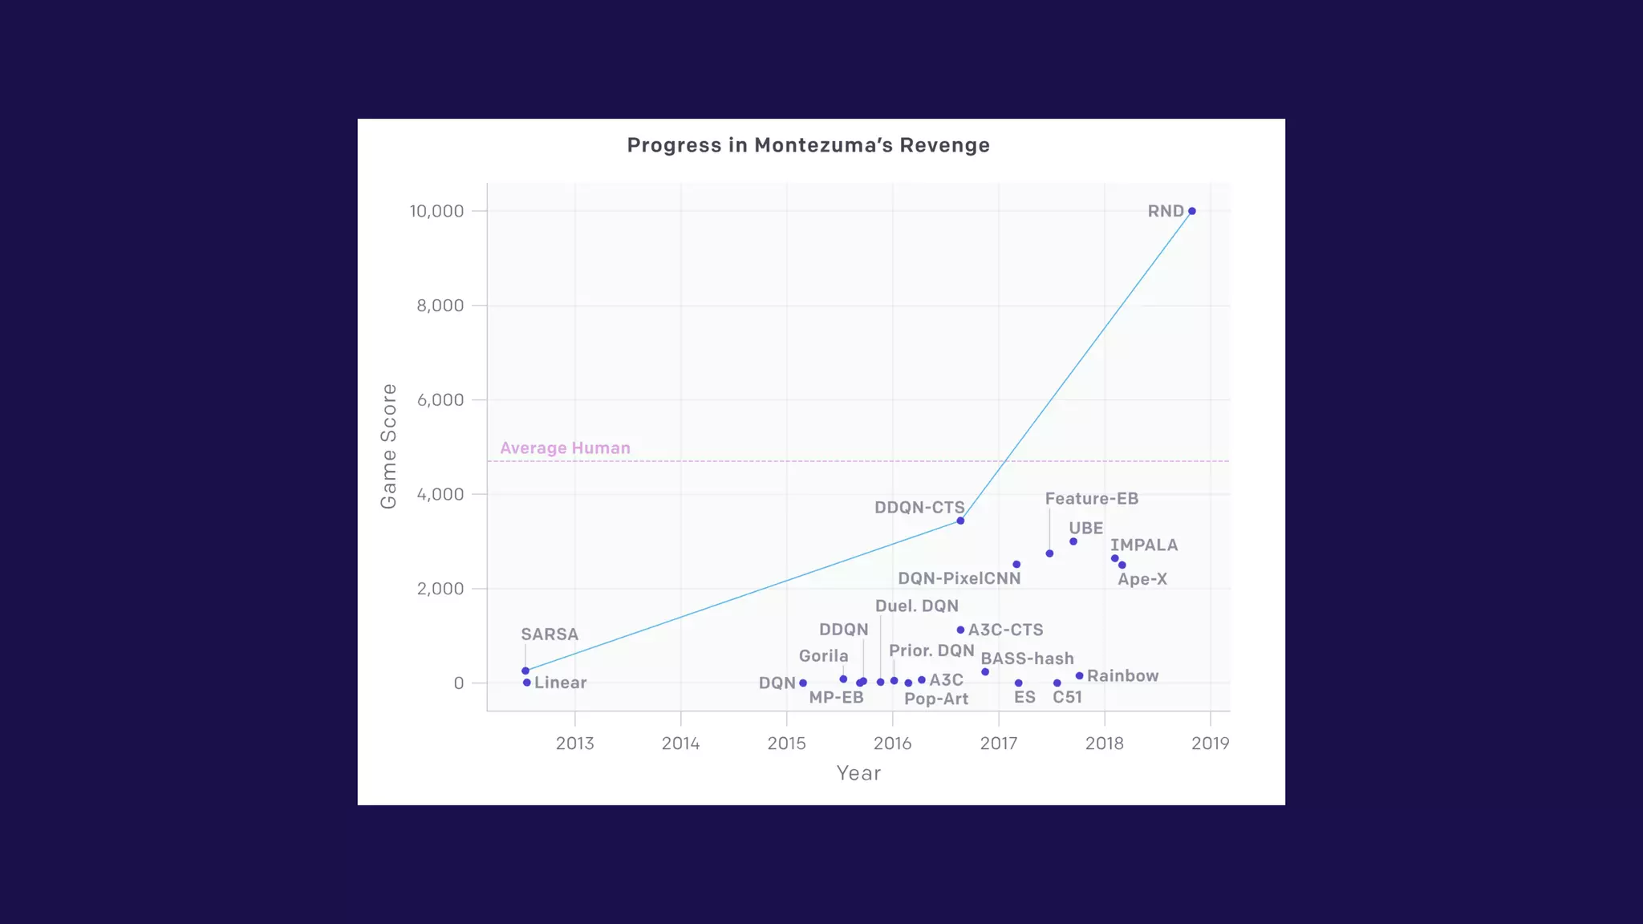Image resolution: width=1643 pixels, height=924 pixels.
Task: Click the DDQN-CTS data point
Action: click(960, 521)
